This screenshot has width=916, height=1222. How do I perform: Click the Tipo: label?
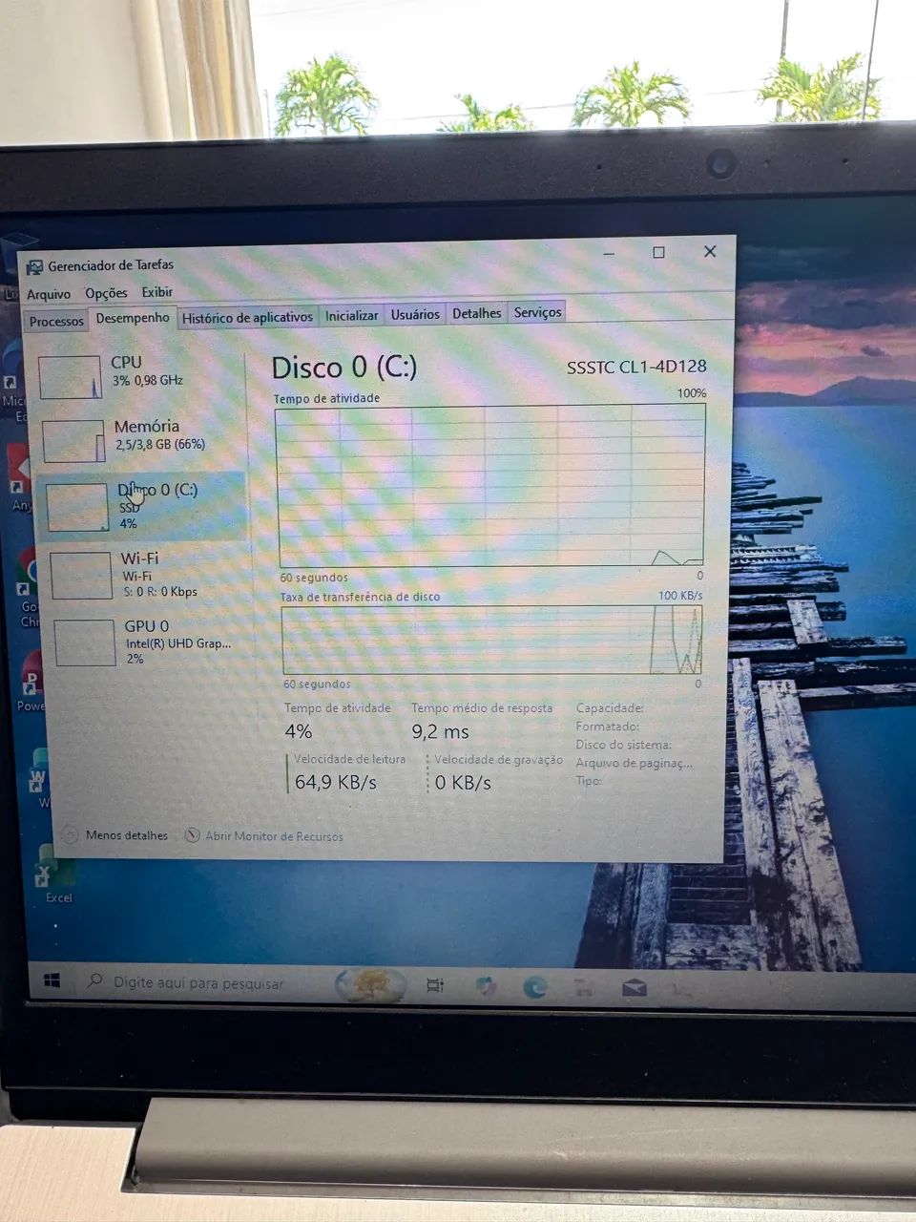(590, 781)
